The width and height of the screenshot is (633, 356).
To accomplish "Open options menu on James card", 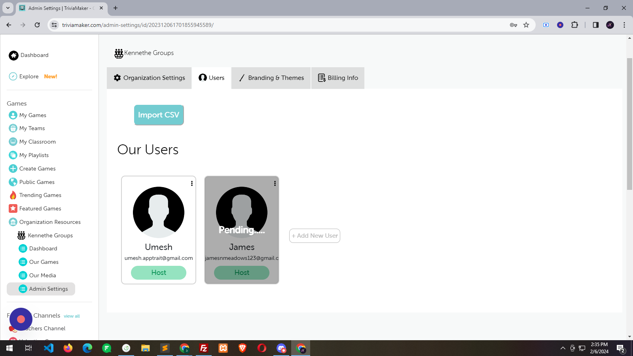I will point(275,184).
